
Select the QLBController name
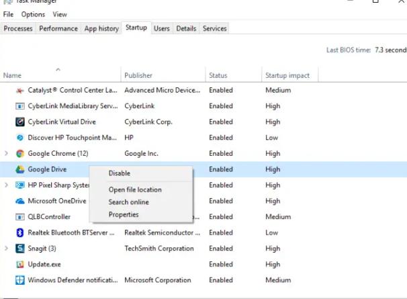(49, 217)
